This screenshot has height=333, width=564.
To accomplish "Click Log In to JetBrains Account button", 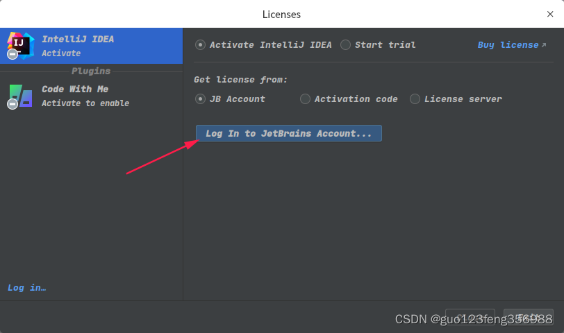I will pos(289,133).
